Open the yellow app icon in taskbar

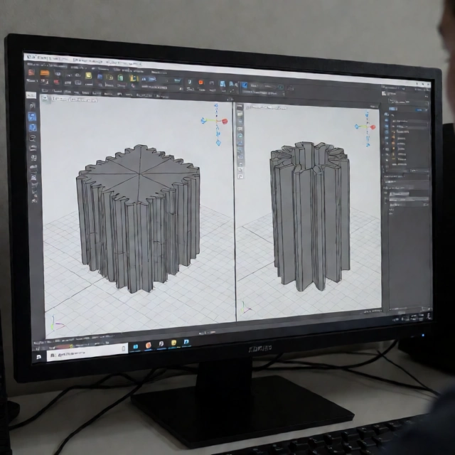pyautogui.click(x=173, y=343)
